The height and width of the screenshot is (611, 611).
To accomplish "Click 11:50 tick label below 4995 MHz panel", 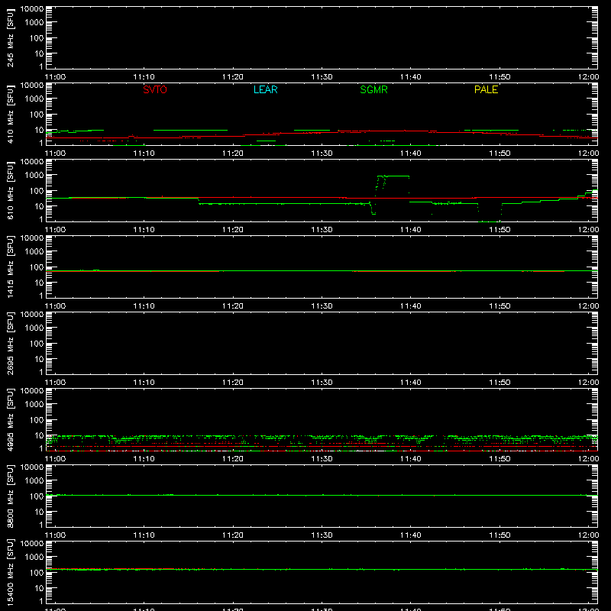I will (499, 459).
